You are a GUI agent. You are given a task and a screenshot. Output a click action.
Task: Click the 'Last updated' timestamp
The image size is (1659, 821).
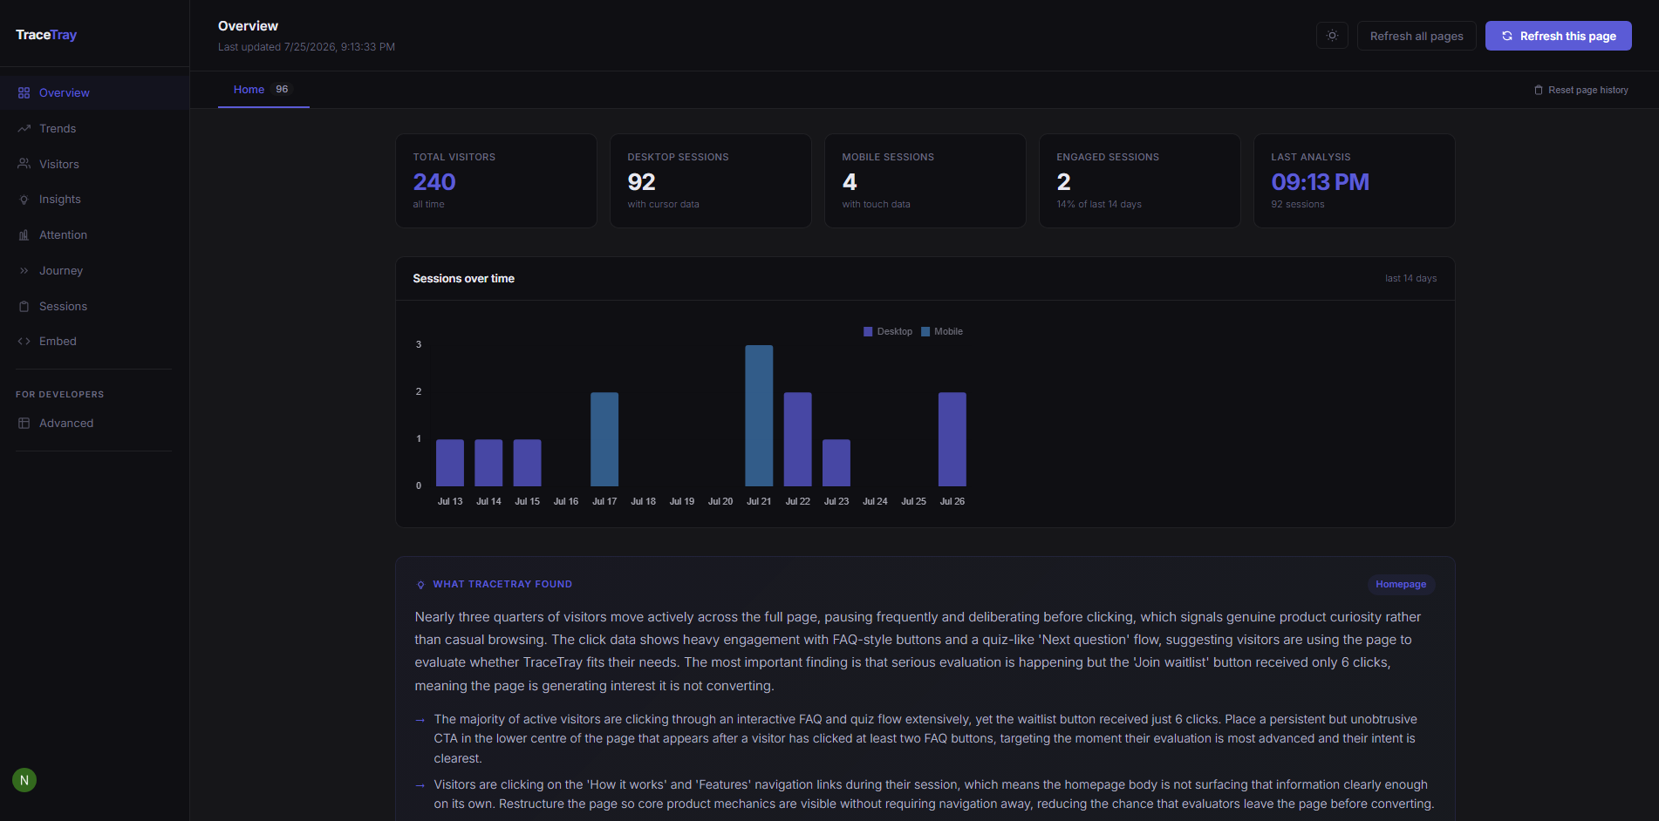point(306,47)
